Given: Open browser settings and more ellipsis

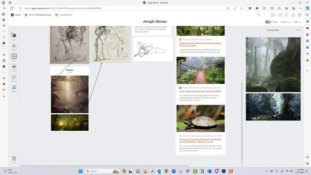Looking at the screenshot, I should tap(300, 8).
